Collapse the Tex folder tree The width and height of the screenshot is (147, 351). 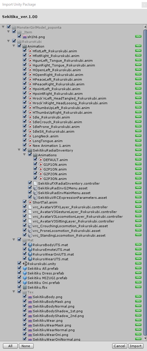(x=14, y=292)
